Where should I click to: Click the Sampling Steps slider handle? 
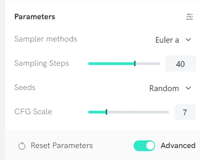[x=135, y=63]
